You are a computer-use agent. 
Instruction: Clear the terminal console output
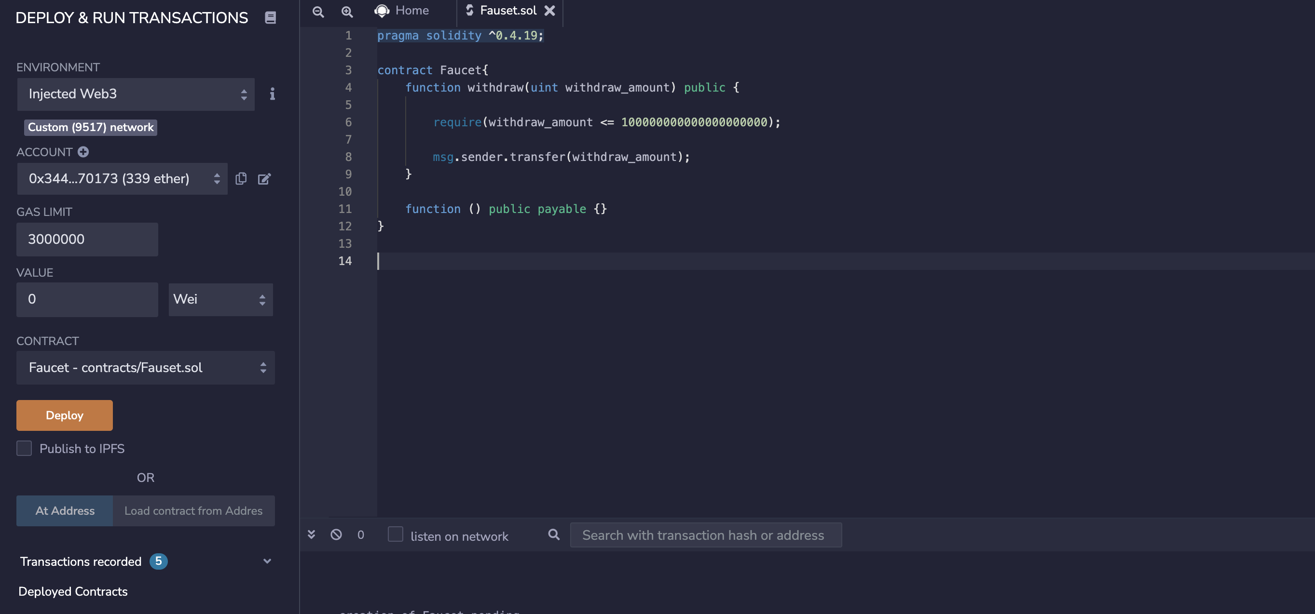click(x=336, y=535)
